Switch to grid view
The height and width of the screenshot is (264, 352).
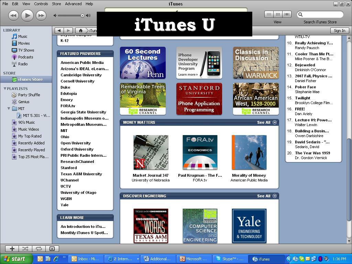coord(278,14)
